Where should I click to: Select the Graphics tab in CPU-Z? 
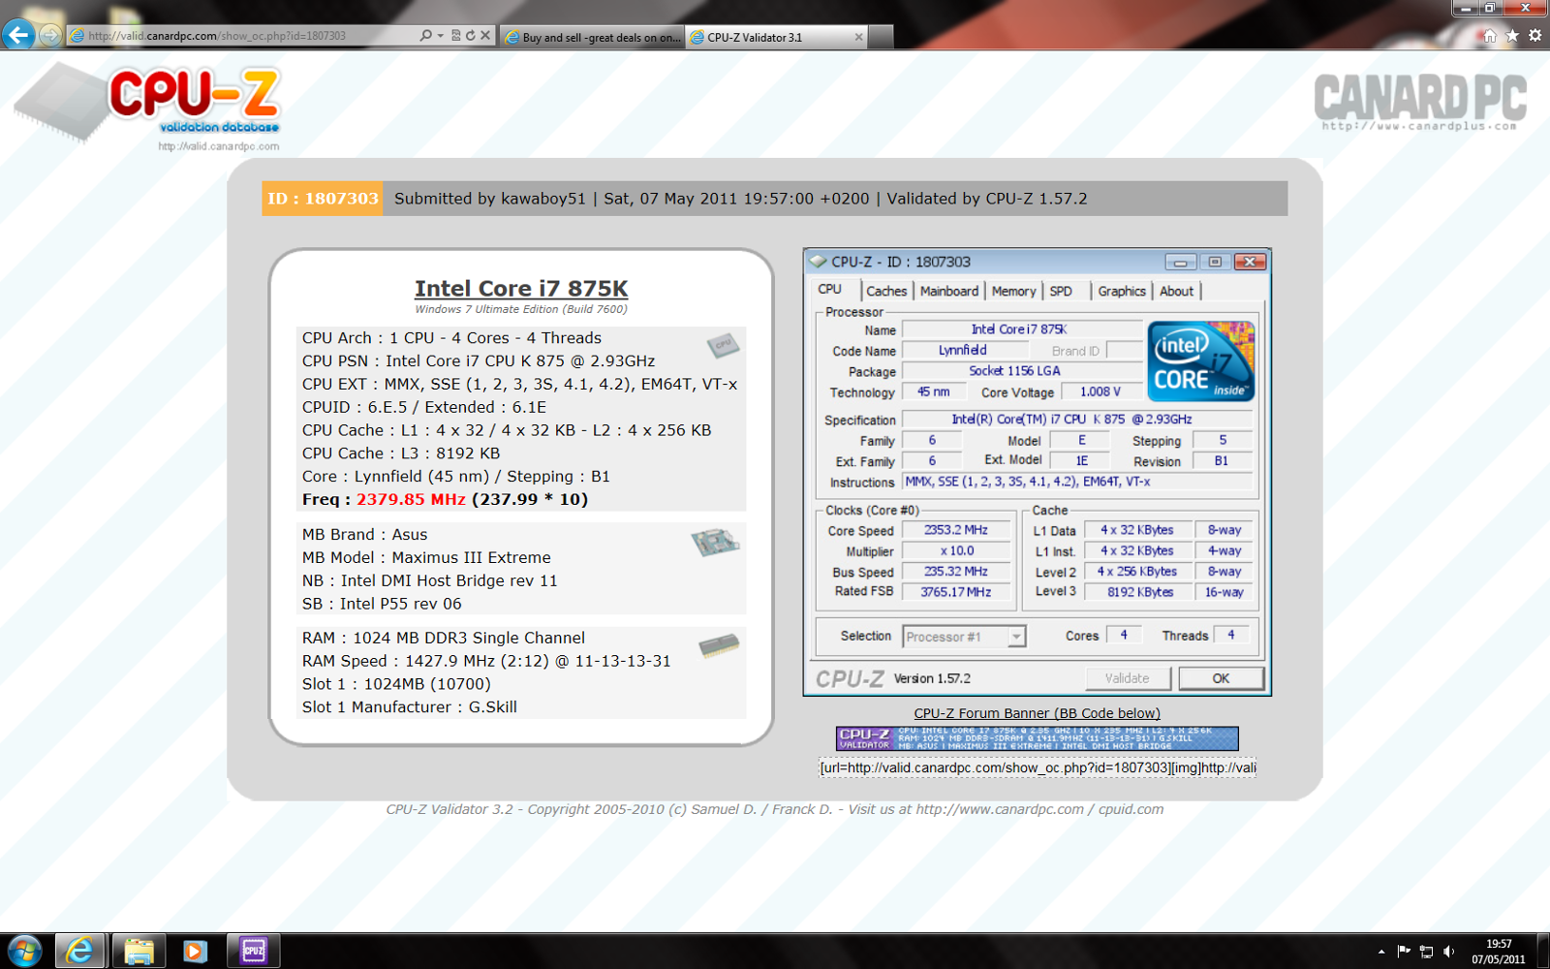coord(1122,291)
